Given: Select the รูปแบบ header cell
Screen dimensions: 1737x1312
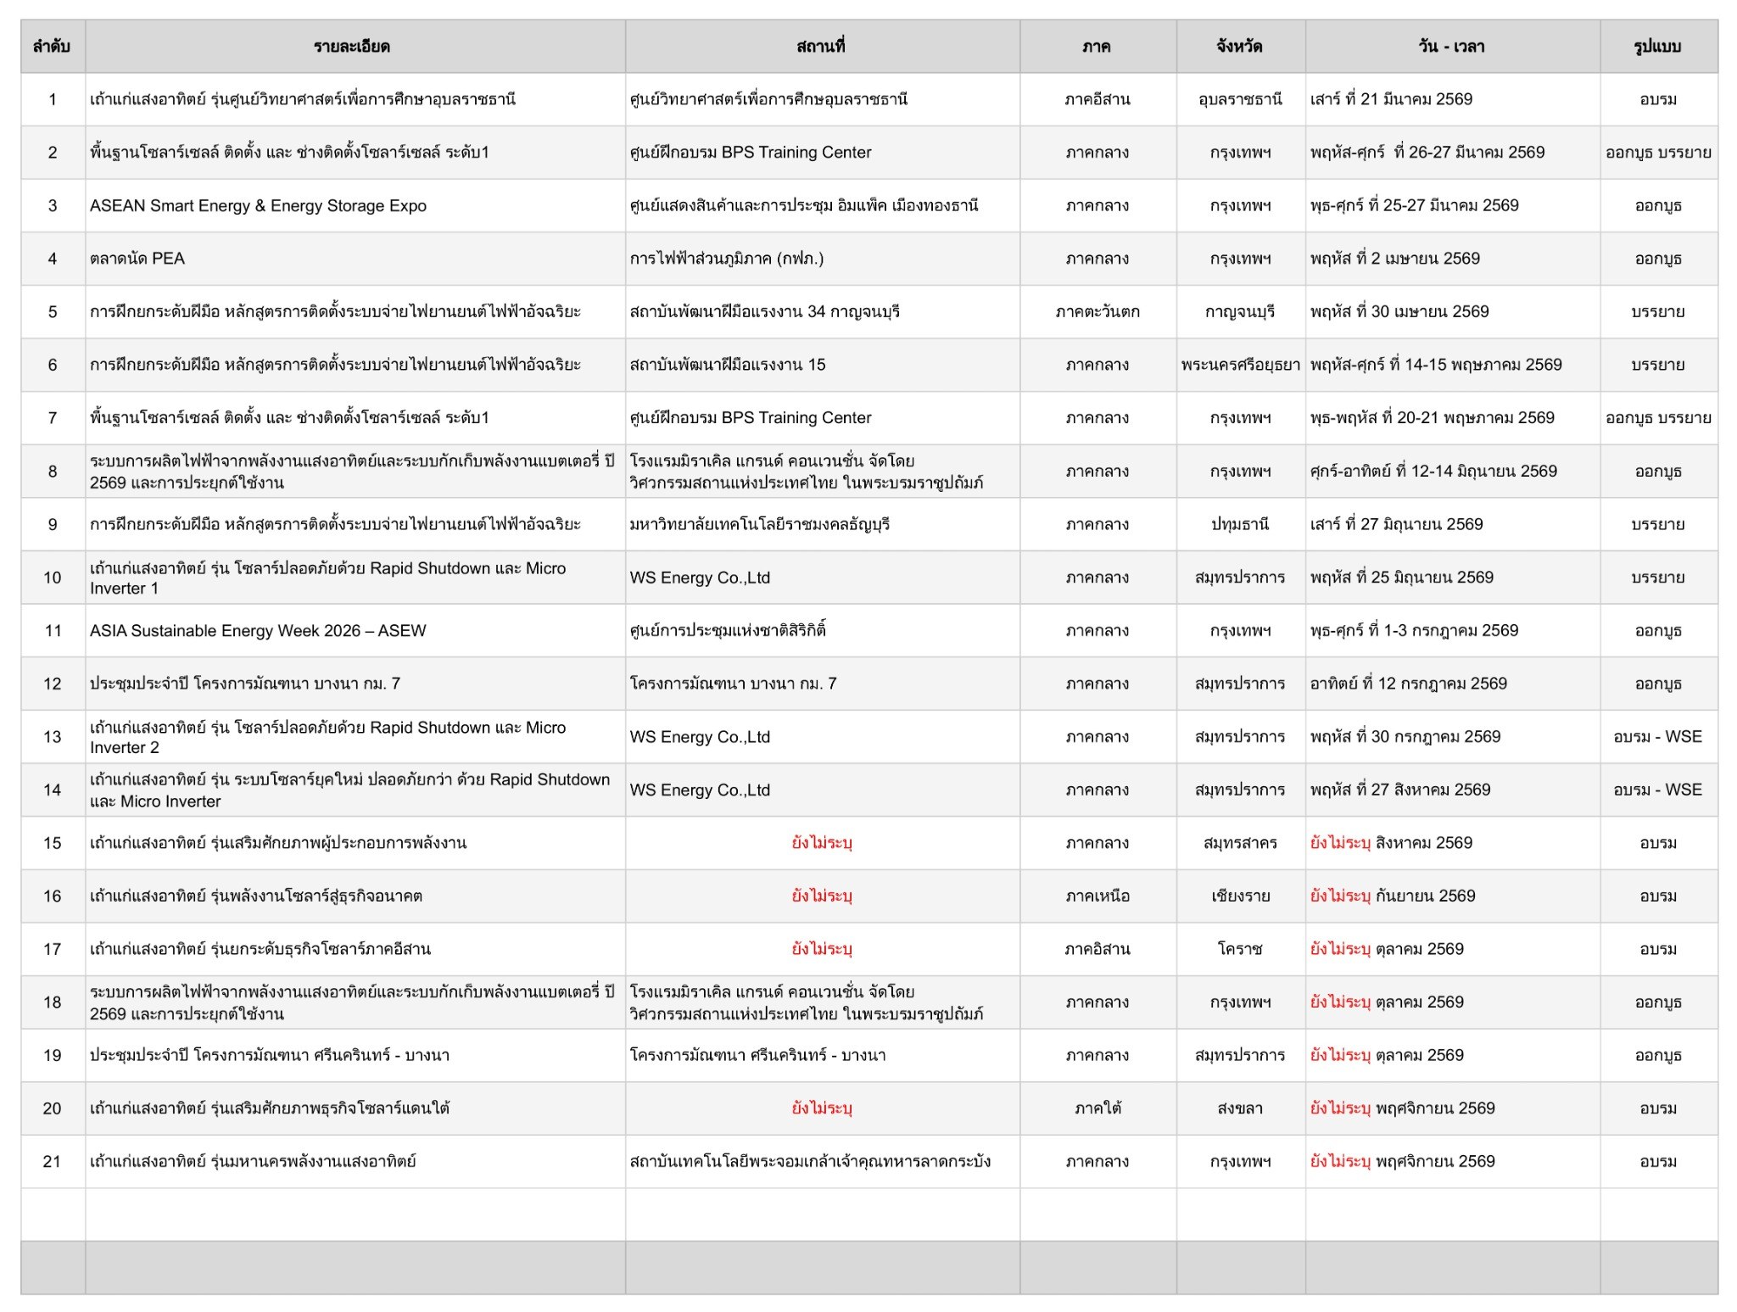Looking at the screenshot, I should (x=1659, y=47).
